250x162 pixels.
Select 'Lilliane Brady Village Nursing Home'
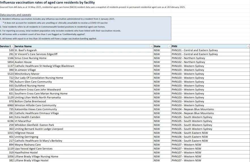pyautogui.click(x=84, y=156)
